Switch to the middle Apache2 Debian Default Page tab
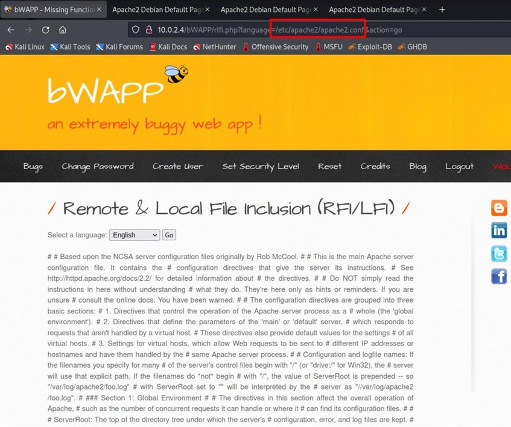This screenshot has width=511, height=427. point(269,10)
